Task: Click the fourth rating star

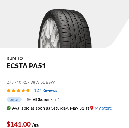Action: tap(23, 90)
